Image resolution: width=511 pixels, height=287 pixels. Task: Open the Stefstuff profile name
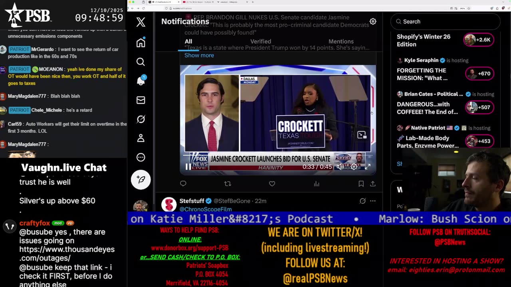(192, 201)
